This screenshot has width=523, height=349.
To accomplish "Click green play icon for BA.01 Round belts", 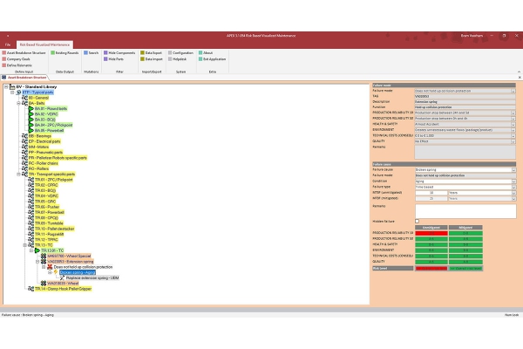I will coord(31,108).
